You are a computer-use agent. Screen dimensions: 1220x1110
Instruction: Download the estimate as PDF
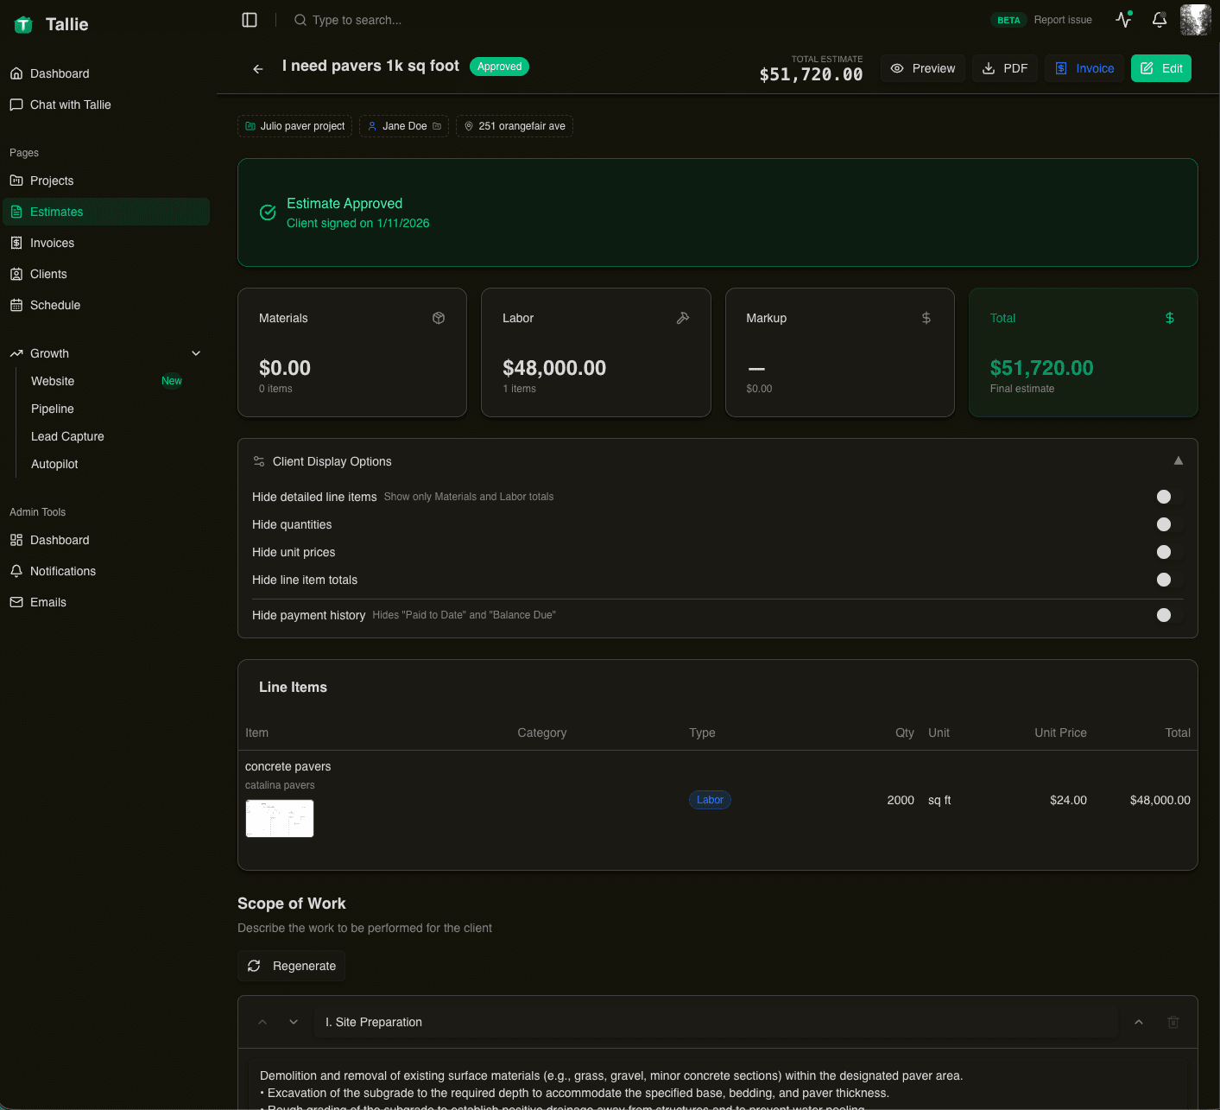point(1005,68)
